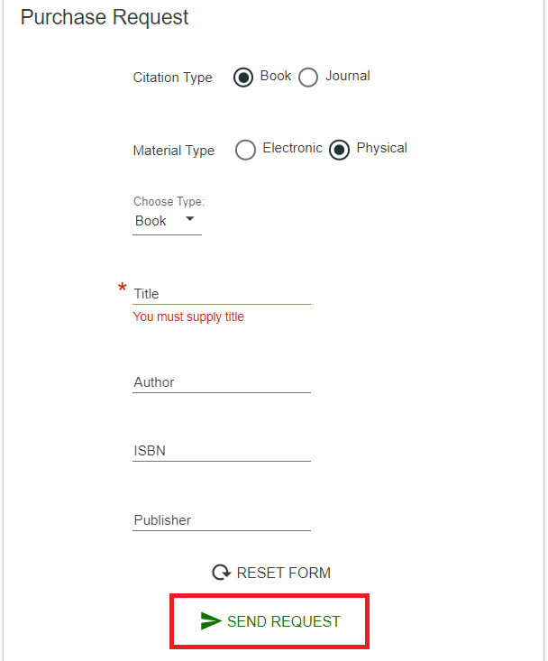Click the 'Choose Type:' label text
Screen dimensions: 548x661
click(169, 202)
